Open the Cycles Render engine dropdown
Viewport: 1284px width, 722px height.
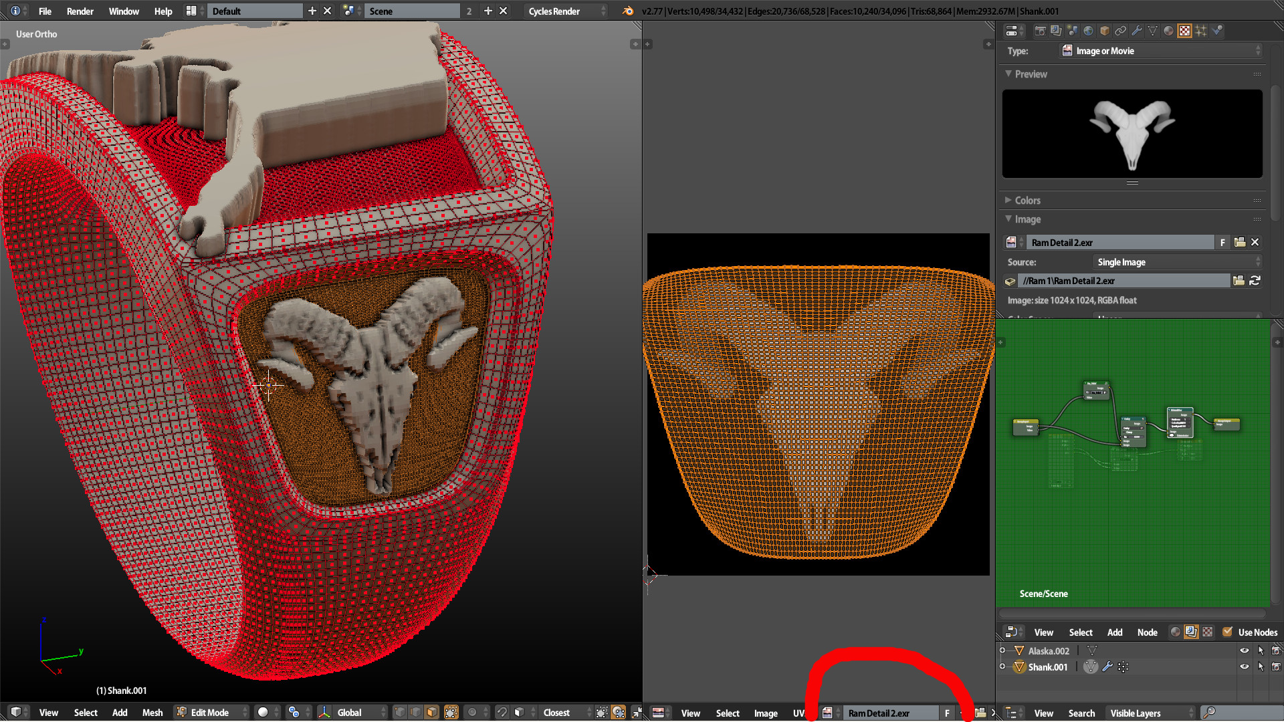point(566,11)
